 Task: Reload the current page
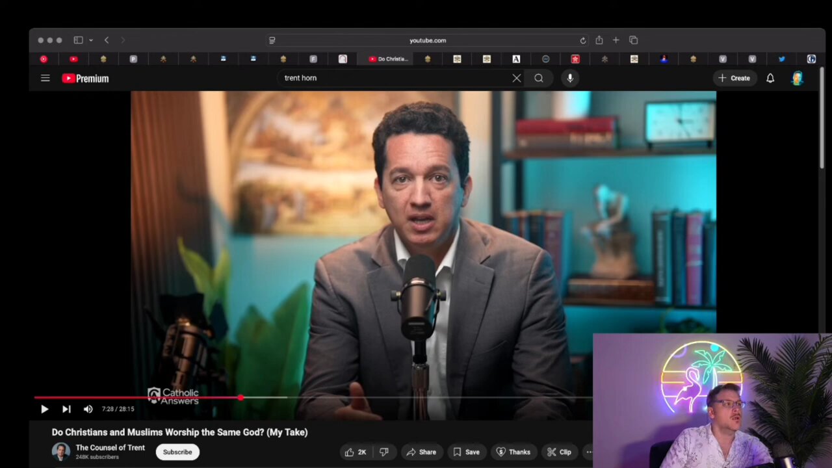pyautogui.click(x=583, y=40)
